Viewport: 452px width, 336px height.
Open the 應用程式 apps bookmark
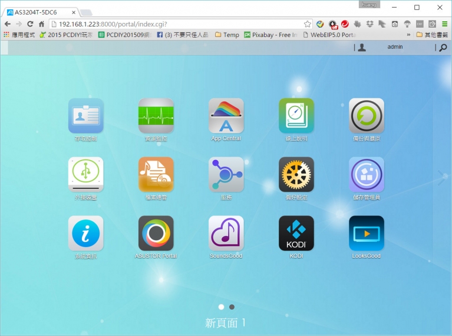tap(19, 35)
